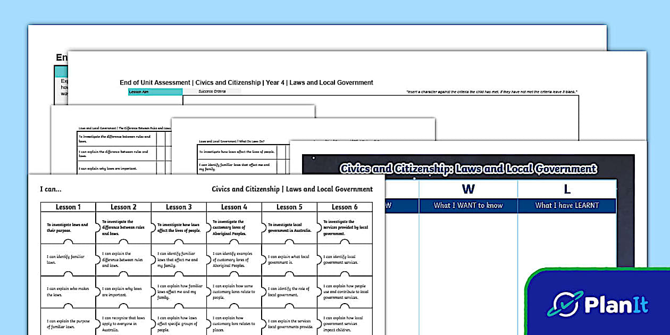
Task: Click the 'I can...' heading on puzzle sheet
Action: pyautogui.click(x=51, y=189)
